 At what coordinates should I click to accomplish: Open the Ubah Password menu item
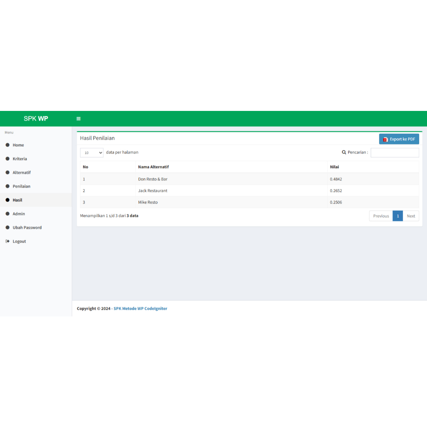(36, 227)
